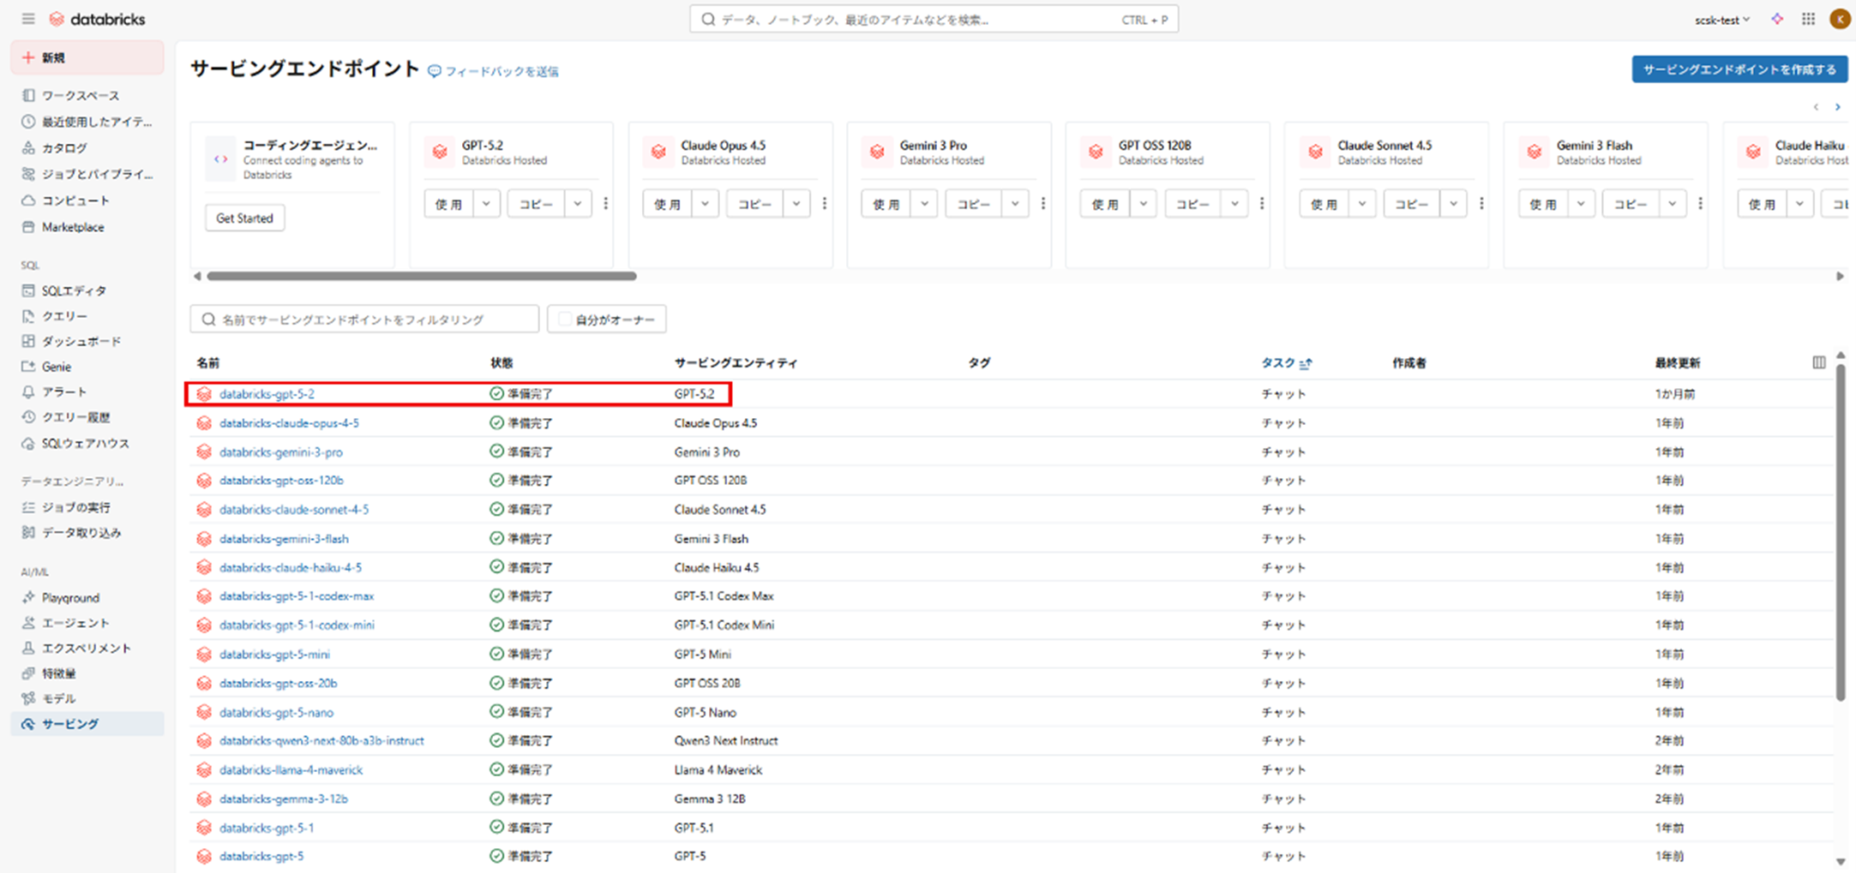This screenshot has width=1856, height=873.
Task: Expand the コピー dropdown on Gemini 3 Pro card
Action: tap(1015, 204)
